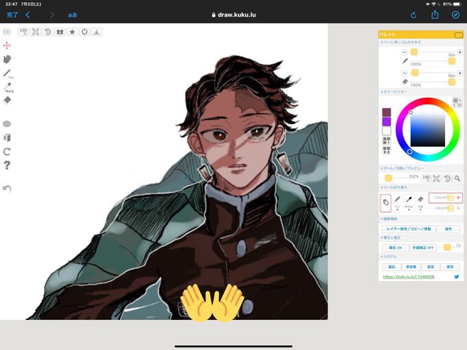Collapse the システム section header

389,256
